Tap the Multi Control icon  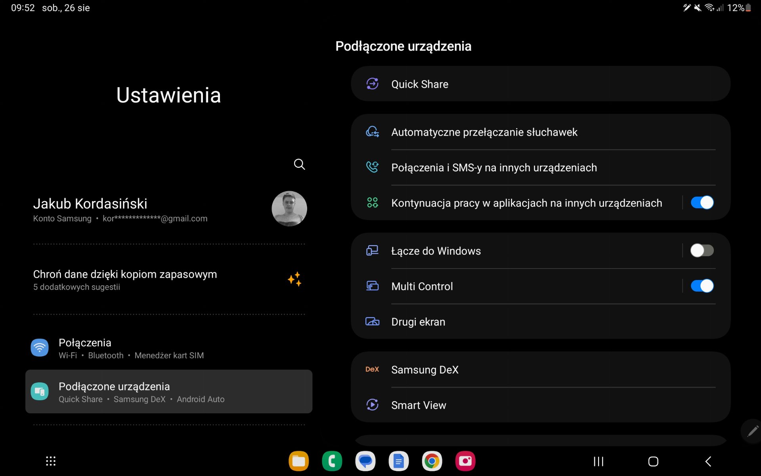coord(372,286)
